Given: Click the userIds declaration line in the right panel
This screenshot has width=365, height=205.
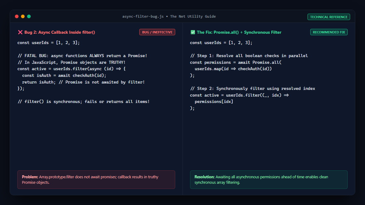Looking at the screenshot, I should (221, 43).
